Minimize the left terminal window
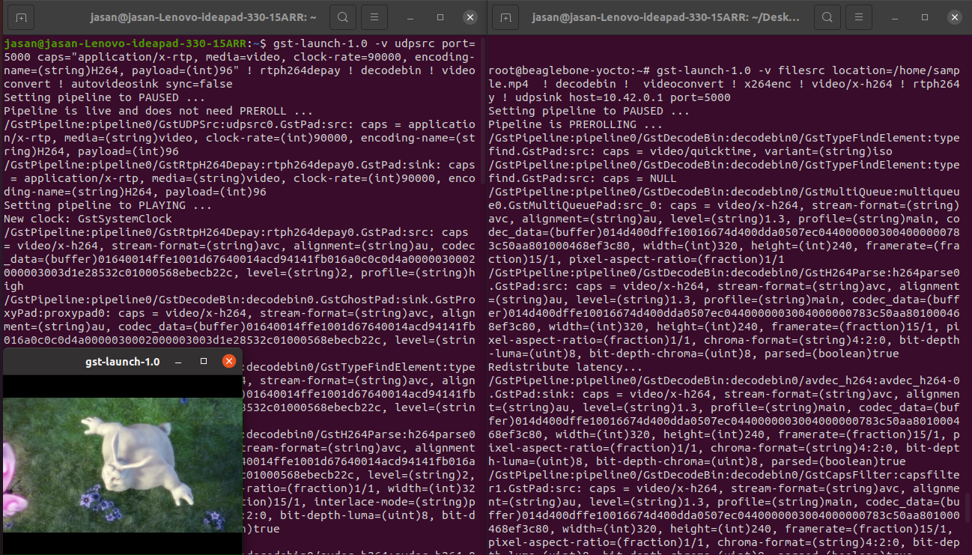Viewport: 972px width, 555px height. click(x=411, y=16)
